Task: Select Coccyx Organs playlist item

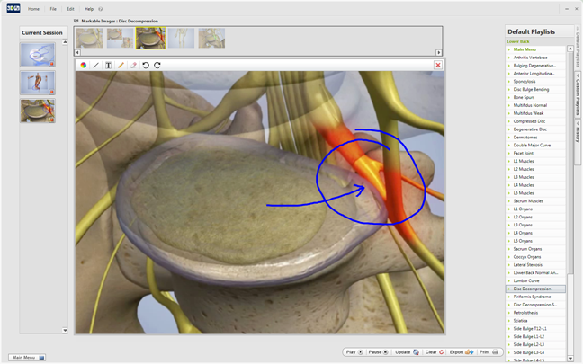Action: (536, 257)
